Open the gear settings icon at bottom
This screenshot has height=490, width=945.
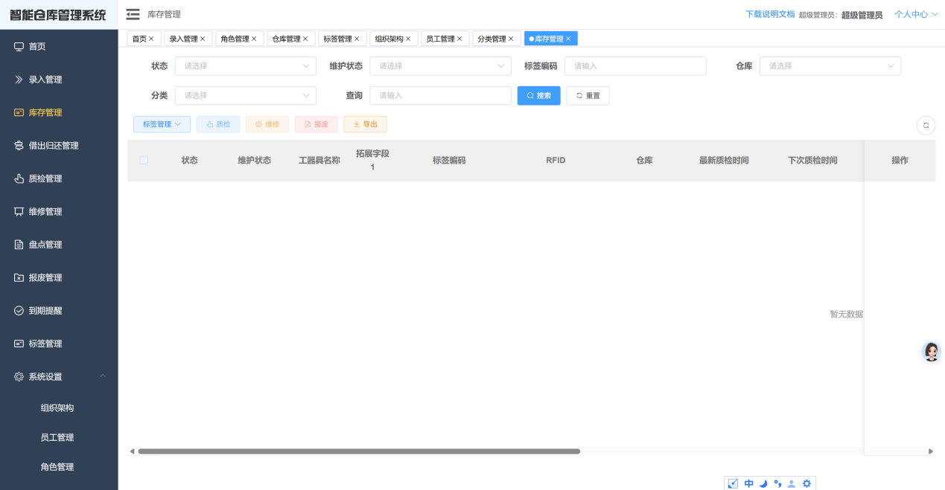click(x=806, y=483)
